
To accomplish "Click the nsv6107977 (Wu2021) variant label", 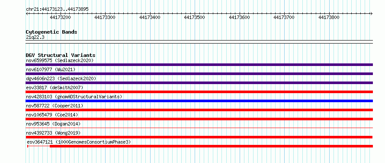I will tap(51, 69).
